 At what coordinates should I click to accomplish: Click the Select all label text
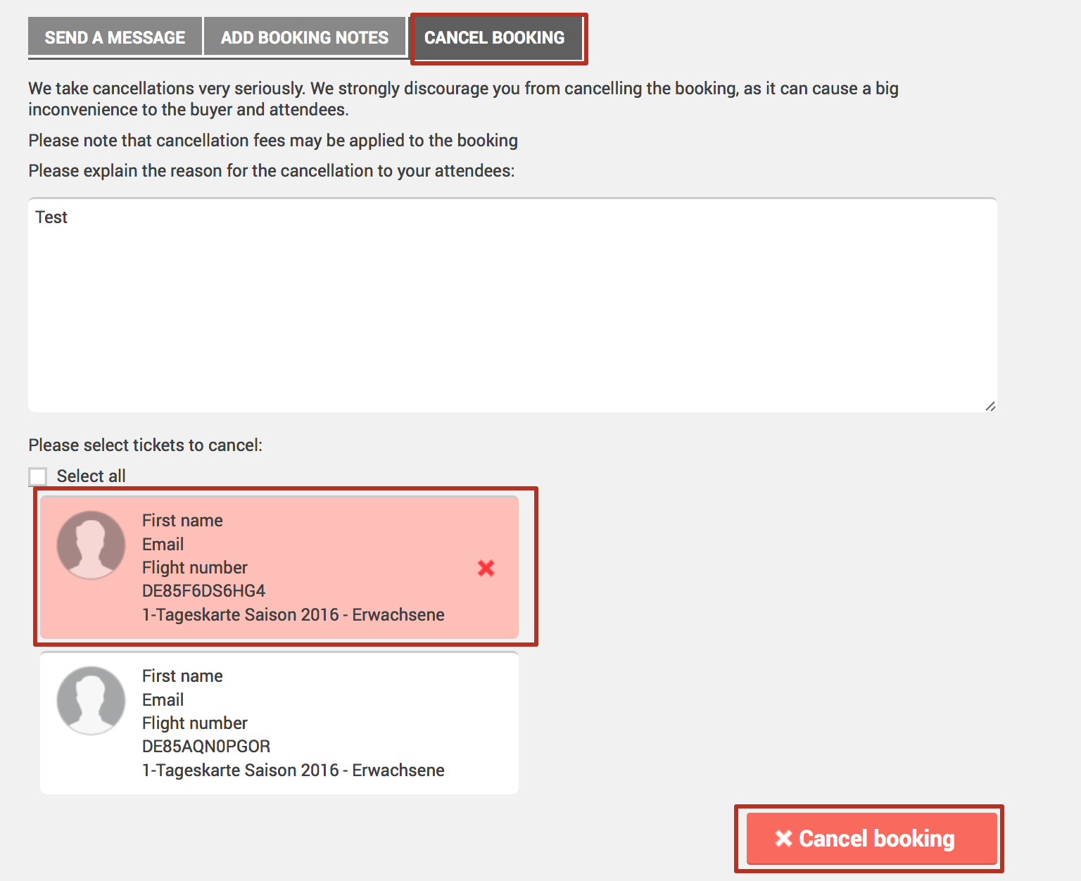(x=91, y=476)
